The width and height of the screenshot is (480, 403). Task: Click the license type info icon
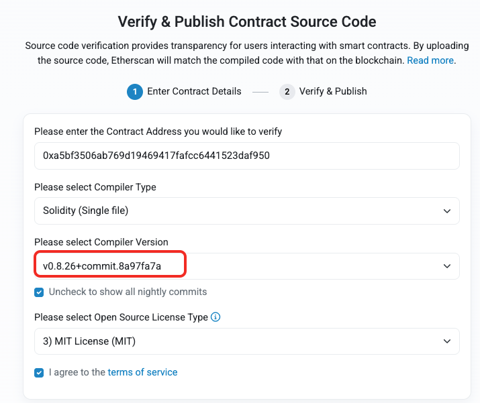(x=215, y=316)
